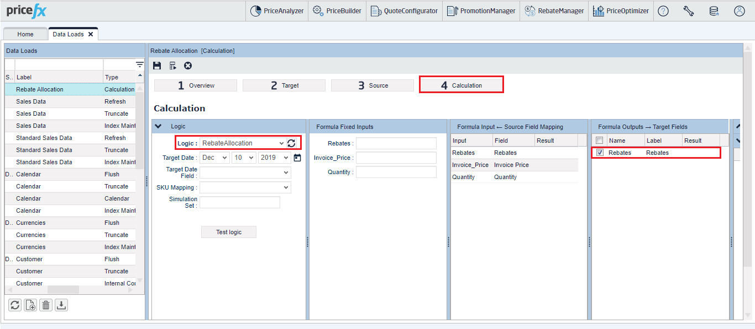755x329 pixels.
Task: Click the help question mark icon
Action: (x=663, y=11)
